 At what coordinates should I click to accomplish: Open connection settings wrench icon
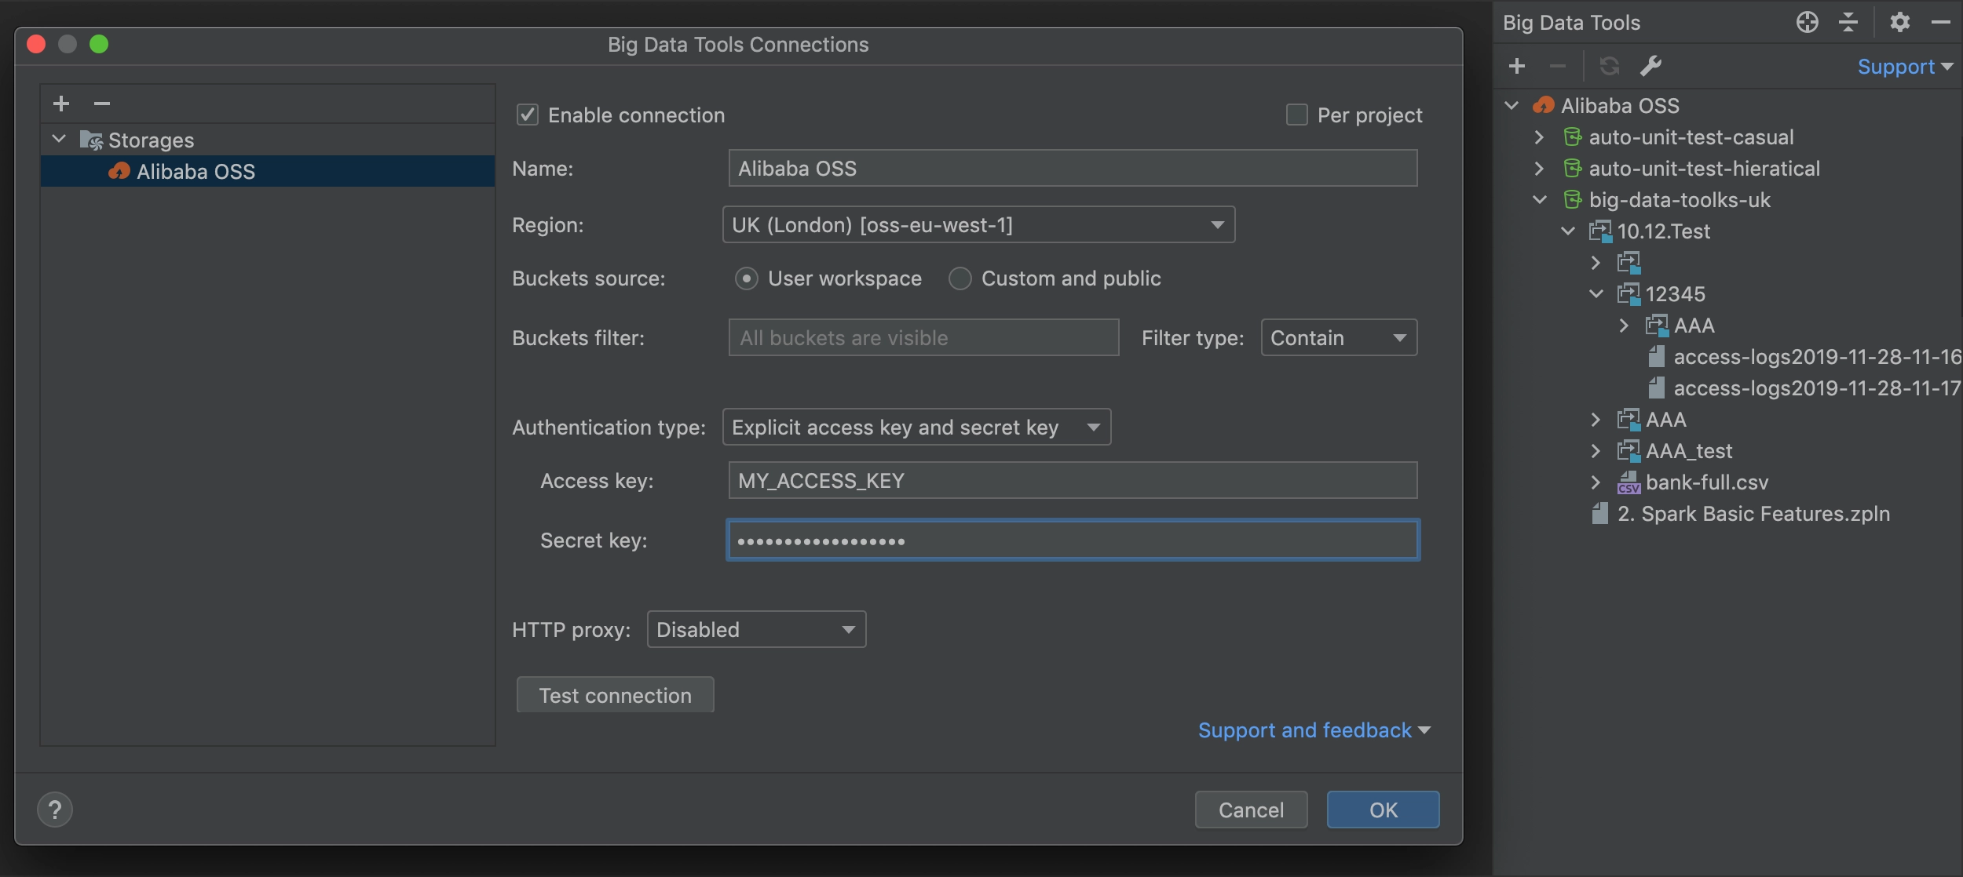(x=1650, y=66)
